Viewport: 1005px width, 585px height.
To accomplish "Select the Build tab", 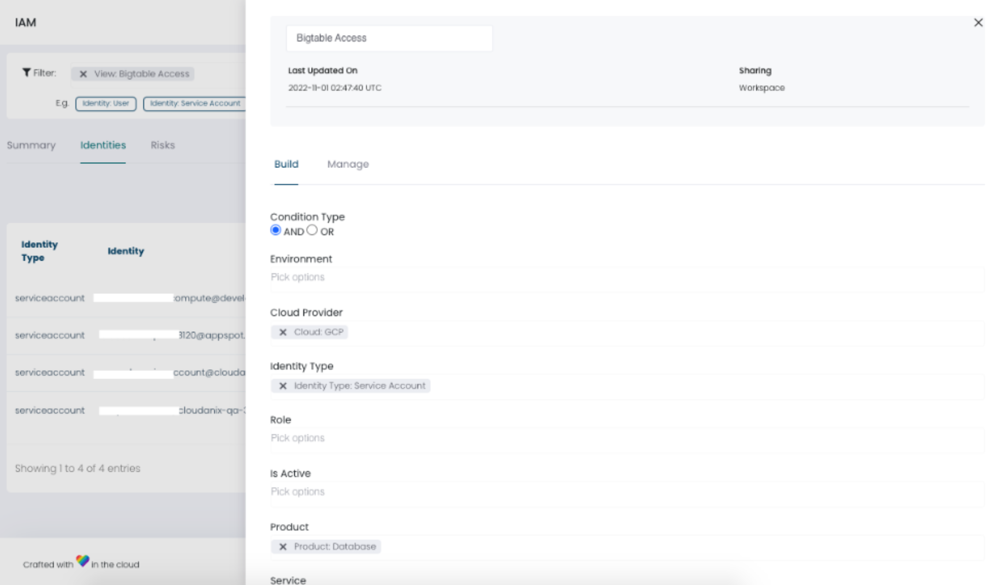I will click(x=285, y=165).
